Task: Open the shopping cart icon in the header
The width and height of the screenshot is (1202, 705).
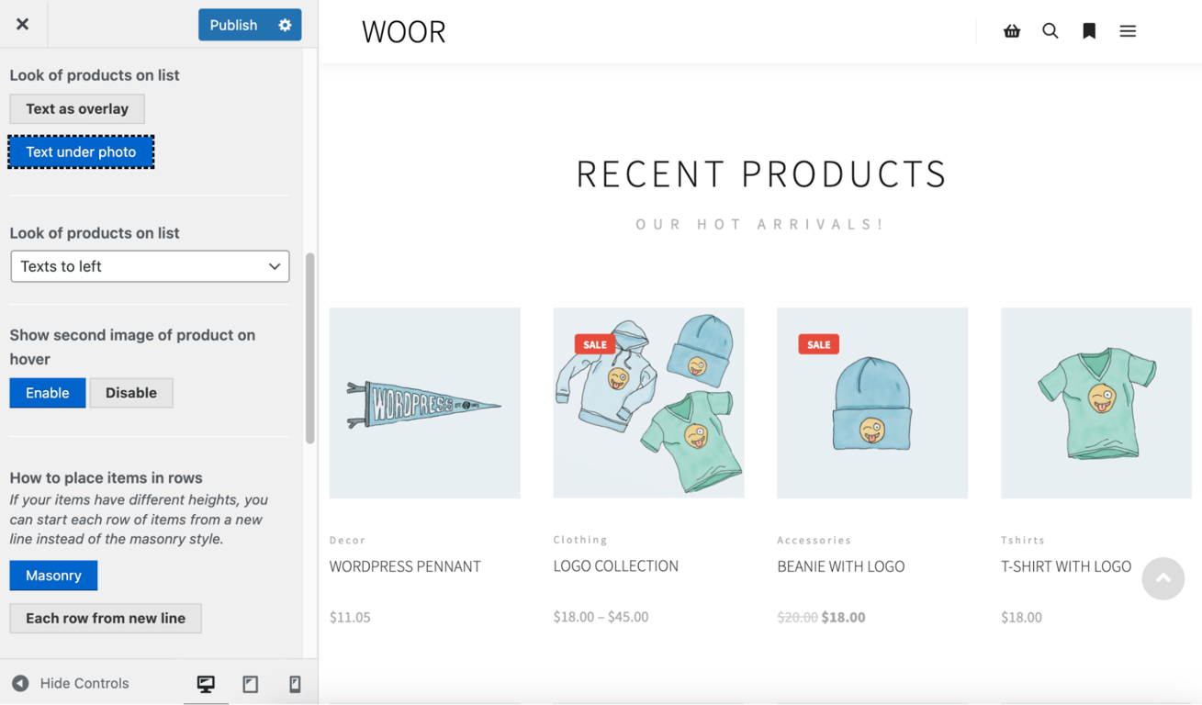Action: pyautogui.click(x=1011, y=30)
